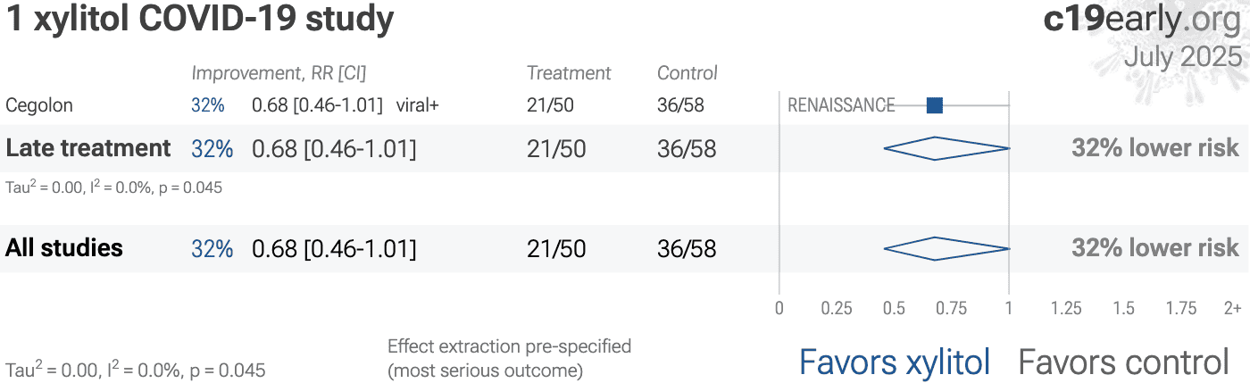The height and width of the screenshot is (383, 1250).
Task: Click the viral+ outcome label
Action: coord(418,105)
